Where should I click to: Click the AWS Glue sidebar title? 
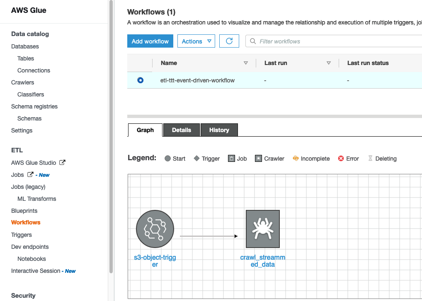29,10
